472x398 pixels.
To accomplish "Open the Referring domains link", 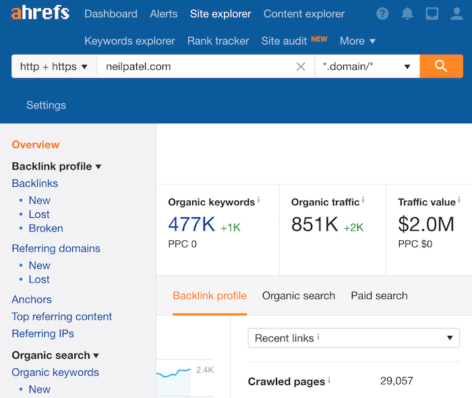I will 56,248.
